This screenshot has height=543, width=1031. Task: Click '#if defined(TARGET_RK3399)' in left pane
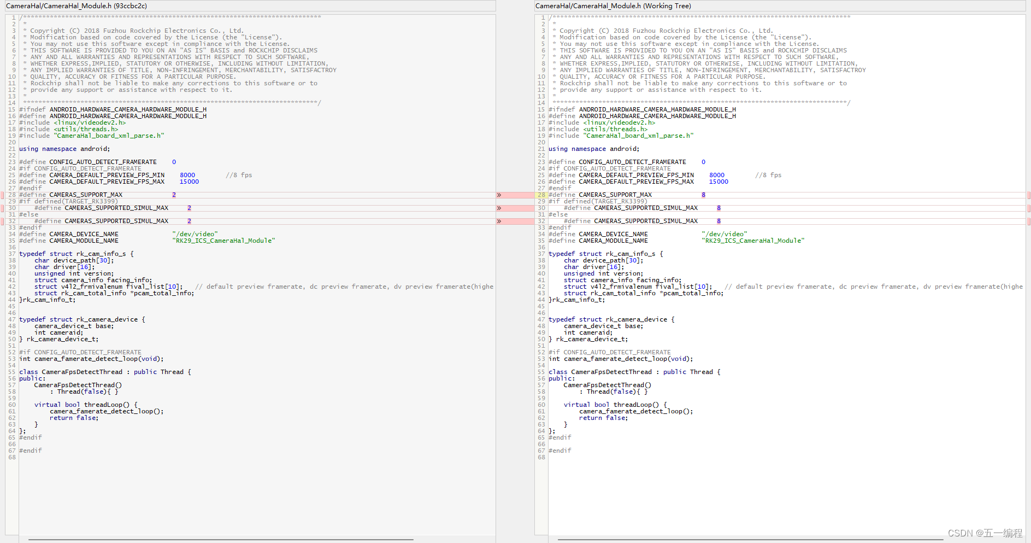[x=69, y=202]
